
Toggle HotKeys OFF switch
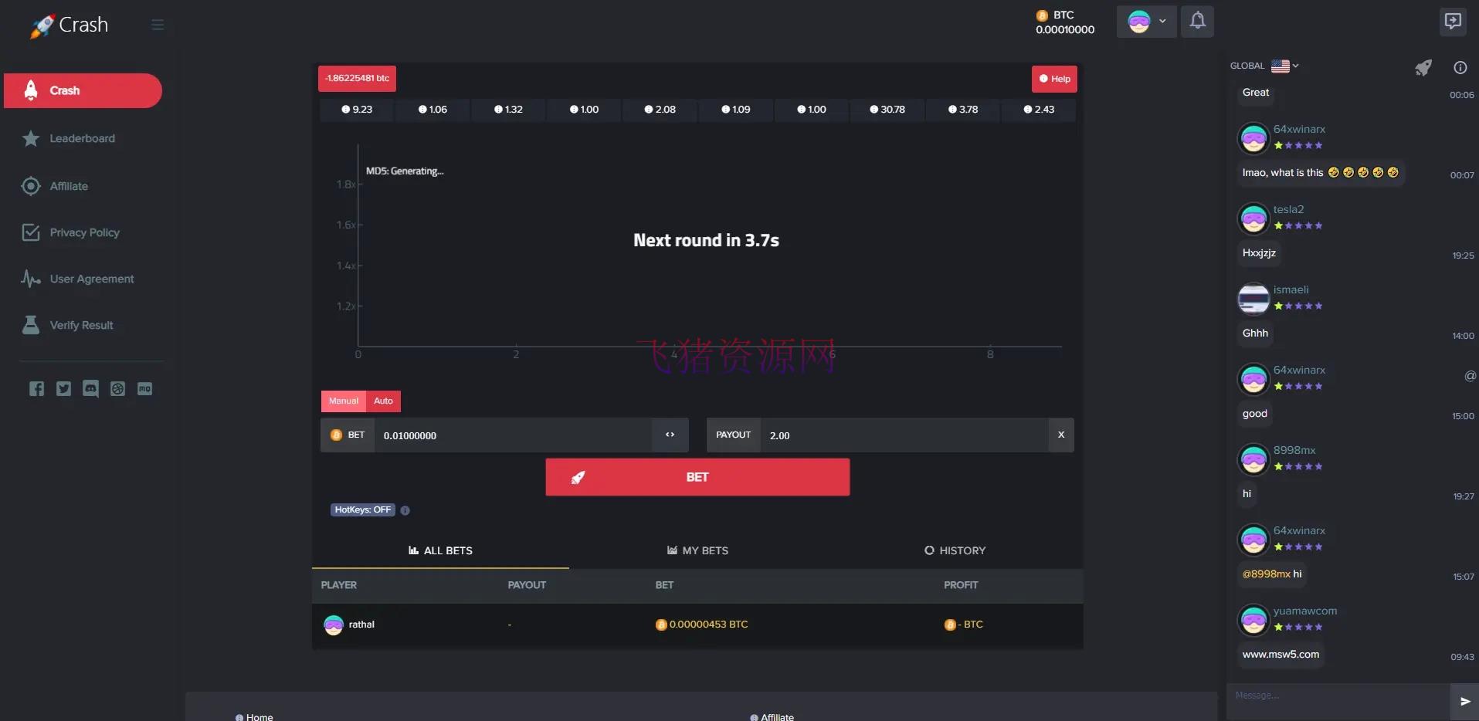[x=362, y=510]
